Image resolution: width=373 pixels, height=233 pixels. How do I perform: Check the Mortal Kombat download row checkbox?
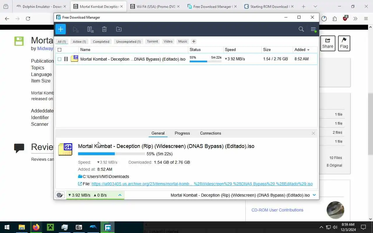(59, 59)
